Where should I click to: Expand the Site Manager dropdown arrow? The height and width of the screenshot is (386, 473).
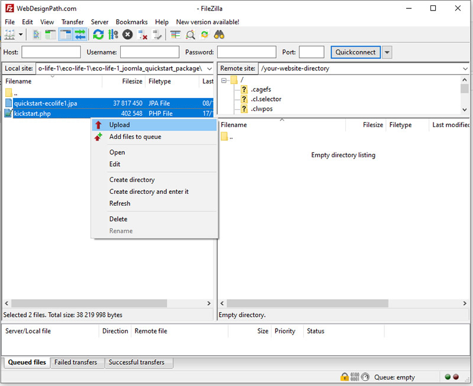point(21,35)
